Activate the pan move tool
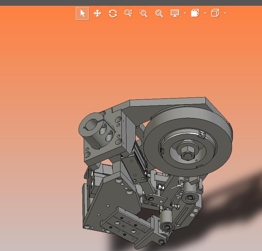Viewport: 262px width, 251px height. point(97,13)
